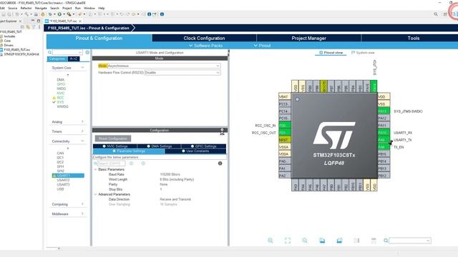Collapse the Advanced Parameters group

click(x=95, y=194)
